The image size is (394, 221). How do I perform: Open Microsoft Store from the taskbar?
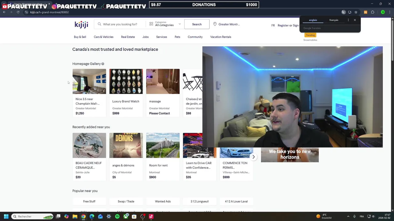(134, 216)
